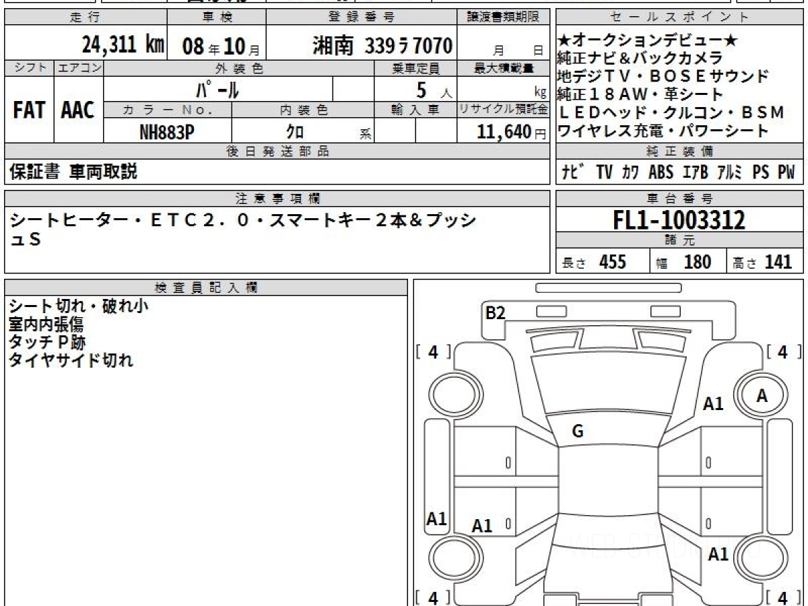Click the 登録番号 header
This screenshot has height=606, width=808.
coord(362,18)
